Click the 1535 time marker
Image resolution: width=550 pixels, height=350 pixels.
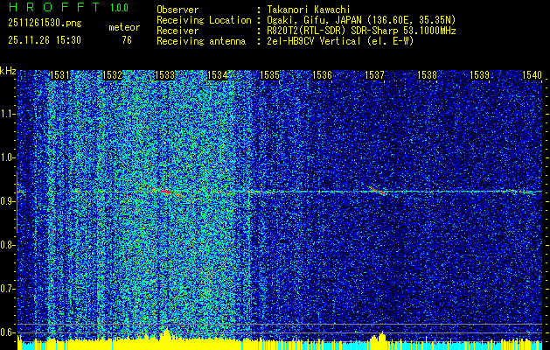[x=269, y=75]
